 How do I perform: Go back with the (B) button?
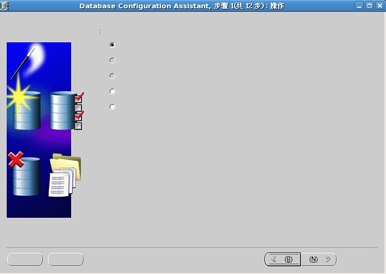pos(282,259)
